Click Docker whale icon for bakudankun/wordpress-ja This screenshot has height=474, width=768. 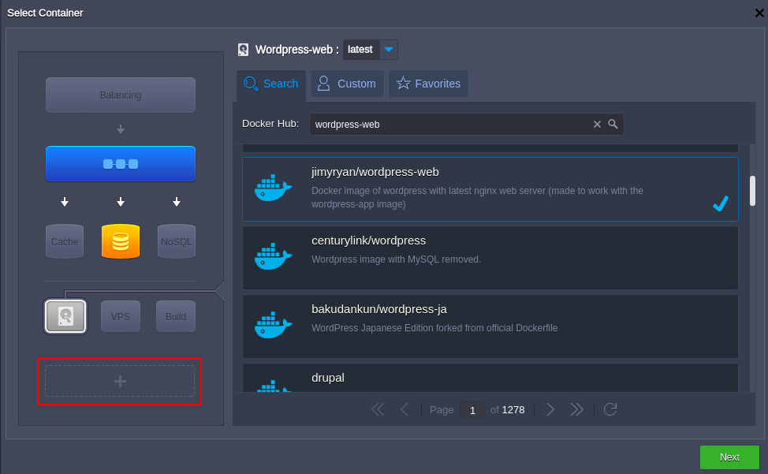(x=274, y=325)
